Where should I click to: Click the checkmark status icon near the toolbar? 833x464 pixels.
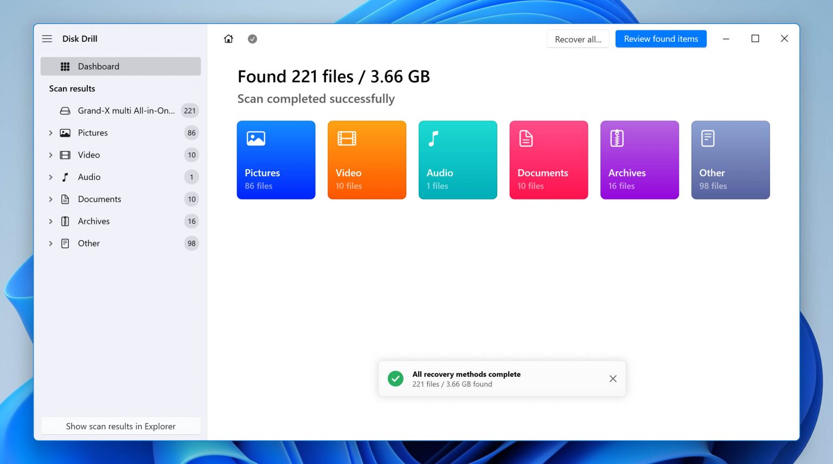coord(252,38)
